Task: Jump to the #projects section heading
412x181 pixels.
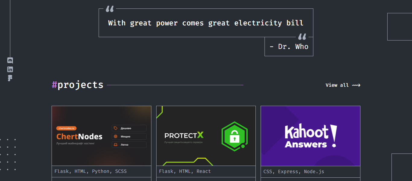Action: [78, 85]
